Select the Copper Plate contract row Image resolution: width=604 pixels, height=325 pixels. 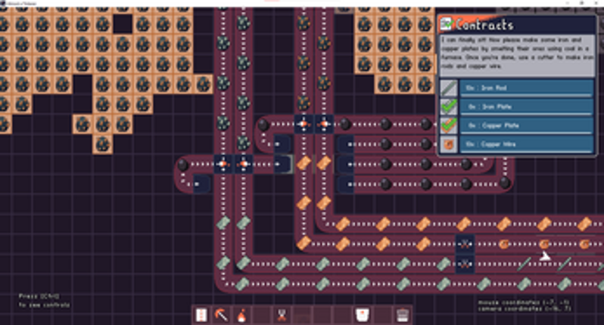tap(526, 125)
